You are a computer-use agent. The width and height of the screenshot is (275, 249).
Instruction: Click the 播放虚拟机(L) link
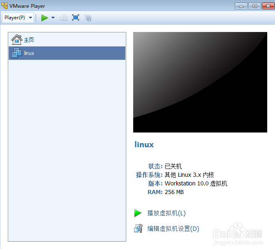[x=166, y=213]
